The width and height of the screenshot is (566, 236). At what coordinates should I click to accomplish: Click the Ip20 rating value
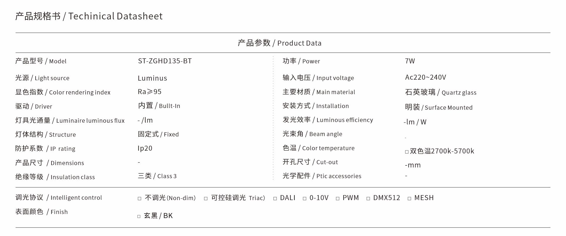[145, 148]
